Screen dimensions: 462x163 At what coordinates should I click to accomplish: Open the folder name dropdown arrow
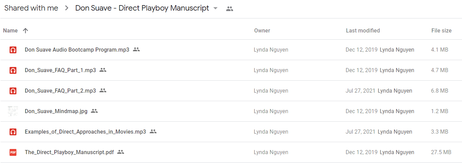[215, 9]
